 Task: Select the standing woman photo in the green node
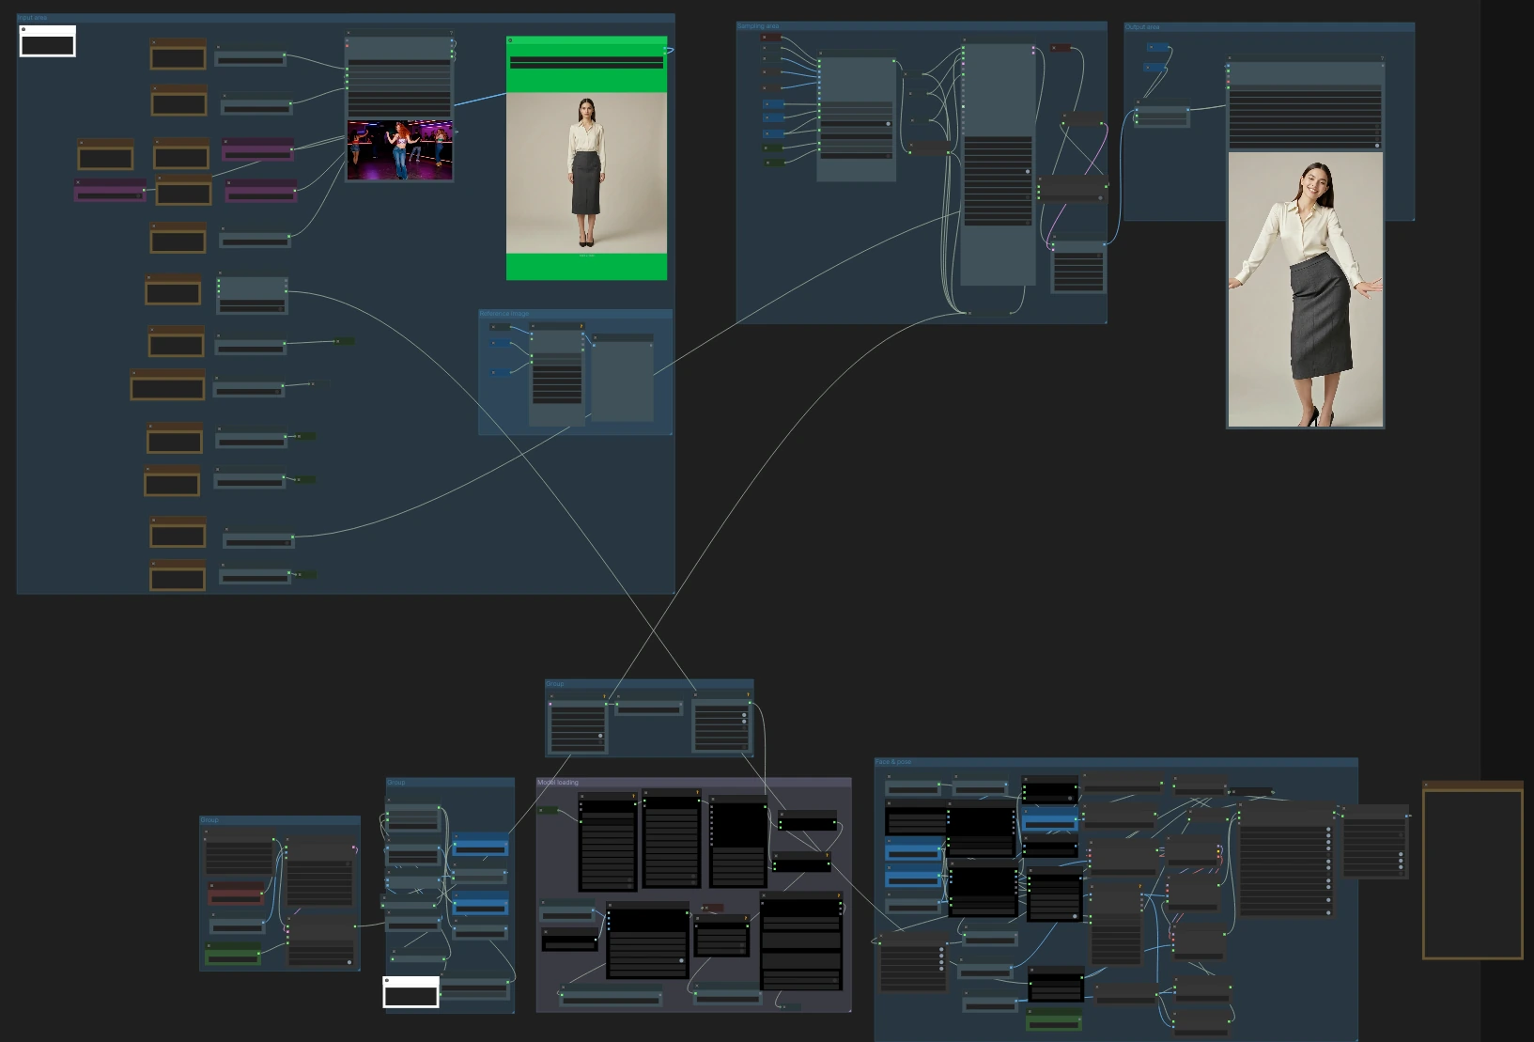pyautogui.click(x=587, y=173)
